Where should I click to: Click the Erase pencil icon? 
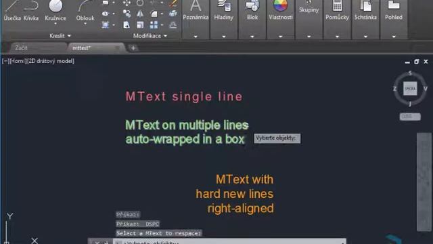[x=173, y=3]
